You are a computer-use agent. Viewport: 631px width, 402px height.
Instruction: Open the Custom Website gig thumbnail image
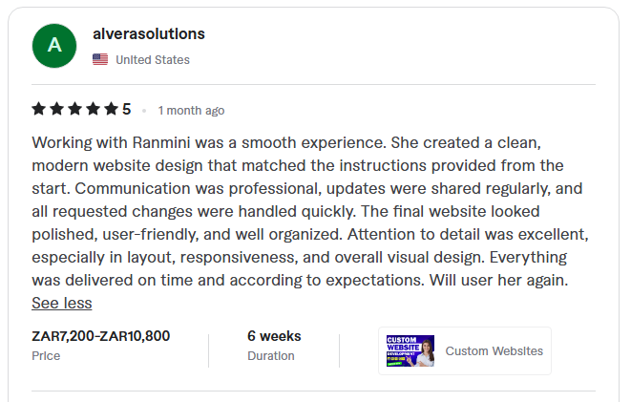[x=410, y=350]
